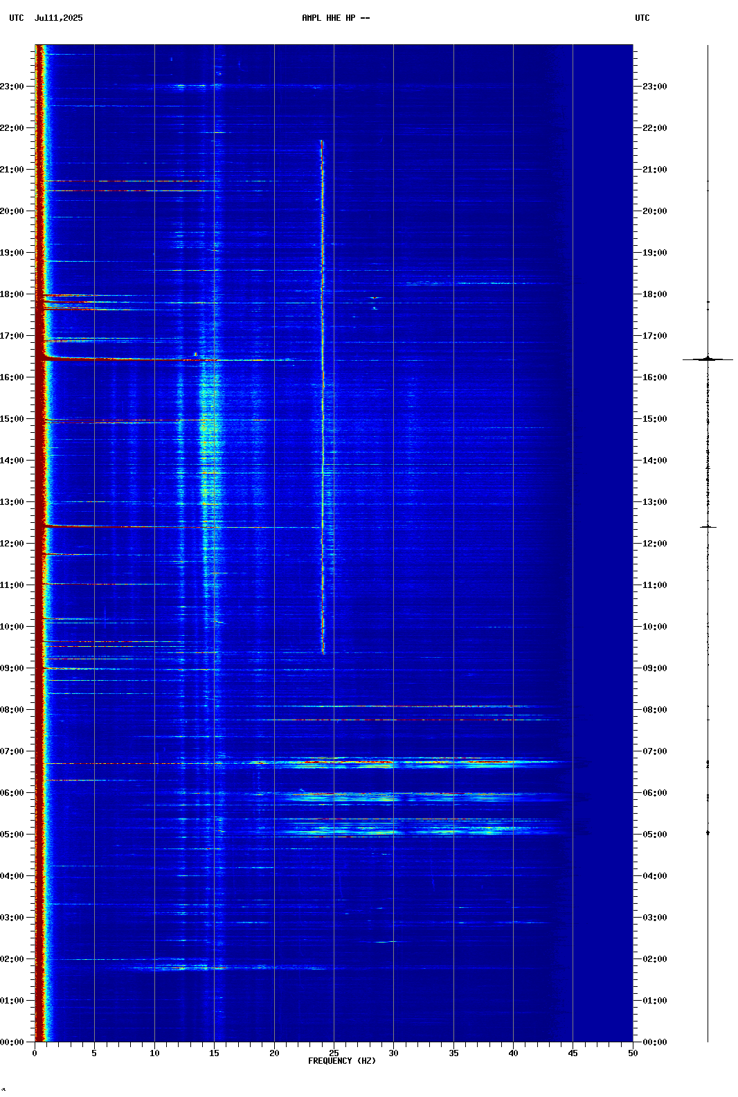Click 06:00 on the left time axis
738x1097 pixels.
click(12, 793)
